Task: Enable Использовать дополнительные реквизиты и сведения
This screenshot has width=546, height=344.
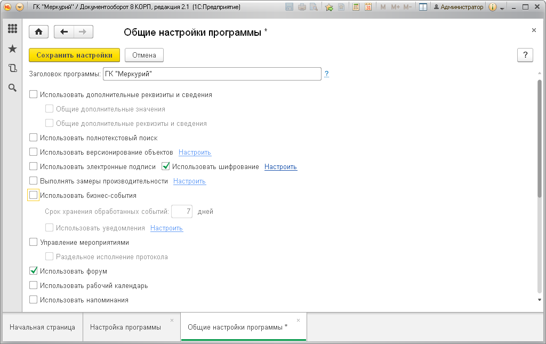Action: [x=33, y=94]
